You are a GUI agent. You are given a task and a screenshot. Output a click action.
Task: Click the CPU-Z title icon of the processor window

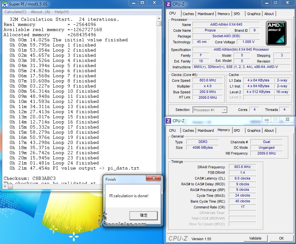click(168, 4)
